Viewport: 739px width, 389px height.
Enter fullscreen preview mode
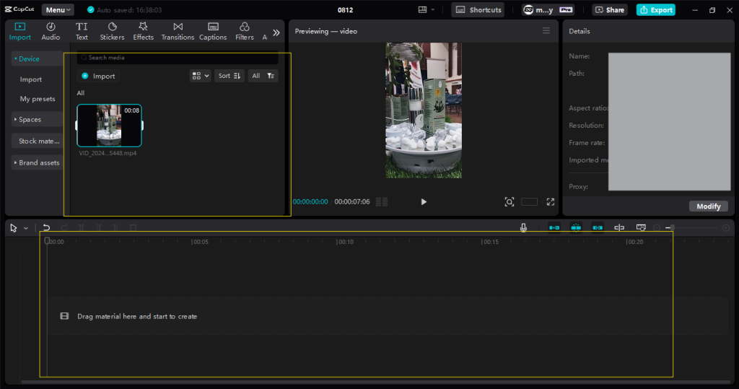[550, 202]
